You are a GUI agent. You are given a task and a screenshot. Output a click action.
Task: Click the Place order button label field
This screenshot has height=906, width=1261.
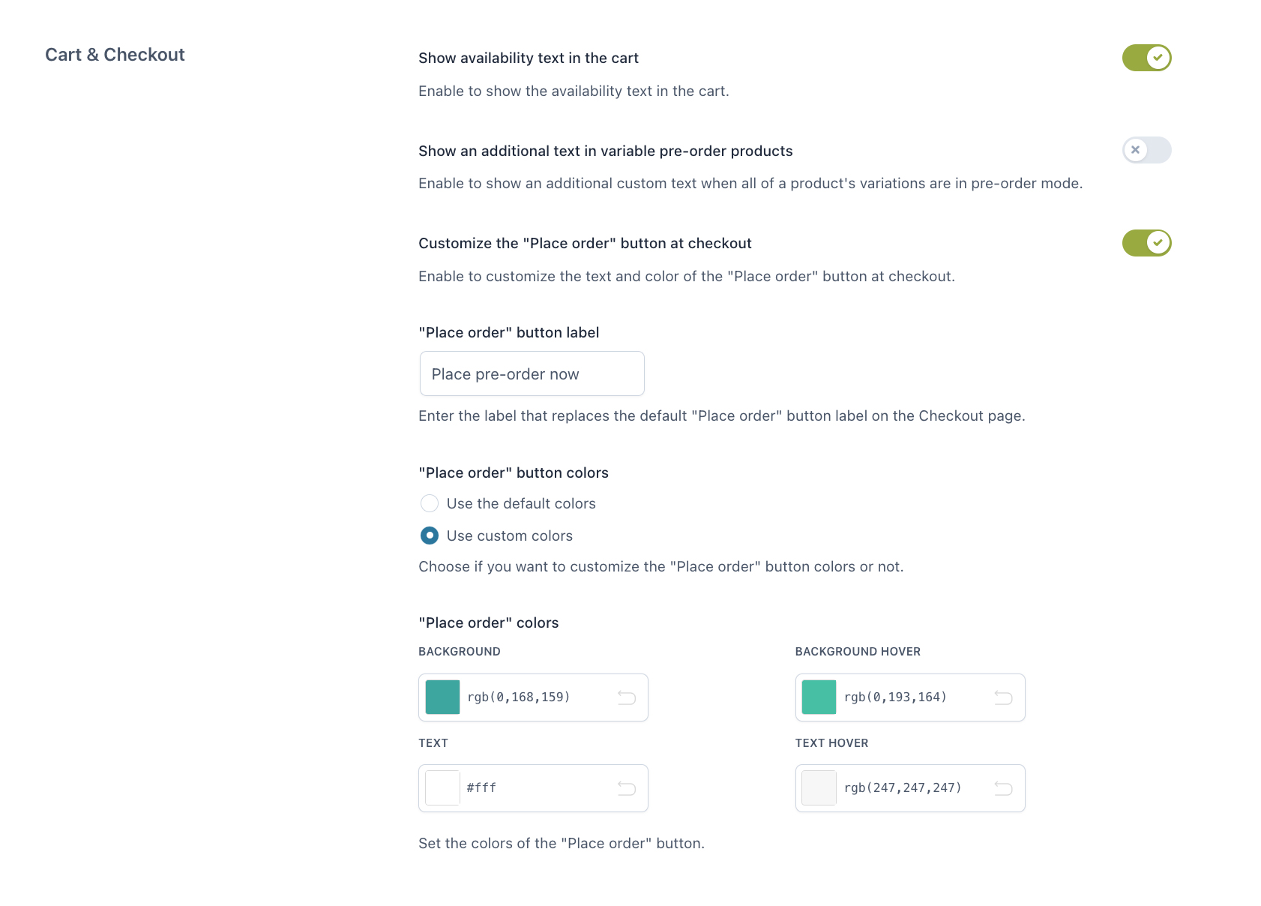pos(532,373)
